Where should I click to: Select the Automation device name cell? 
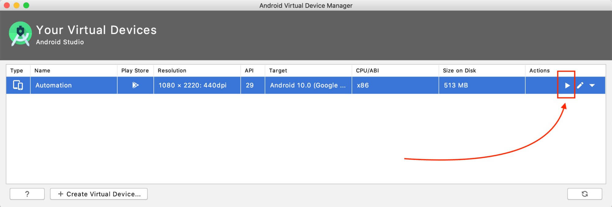point(74,85)
